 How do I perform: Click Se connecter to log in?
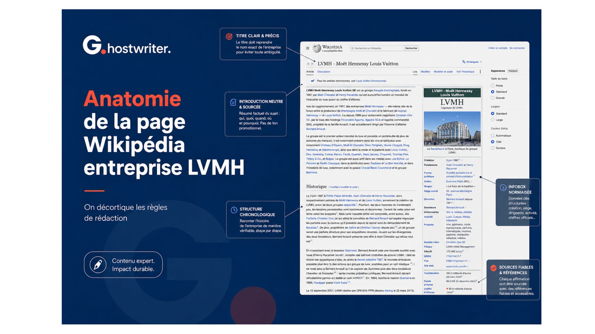coord(517,48)
